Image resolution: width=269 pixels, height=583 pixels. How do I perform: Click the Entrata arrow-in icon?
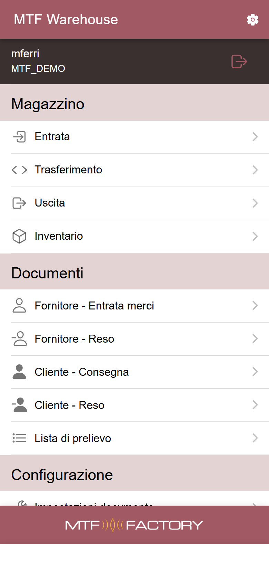[19, 137]
